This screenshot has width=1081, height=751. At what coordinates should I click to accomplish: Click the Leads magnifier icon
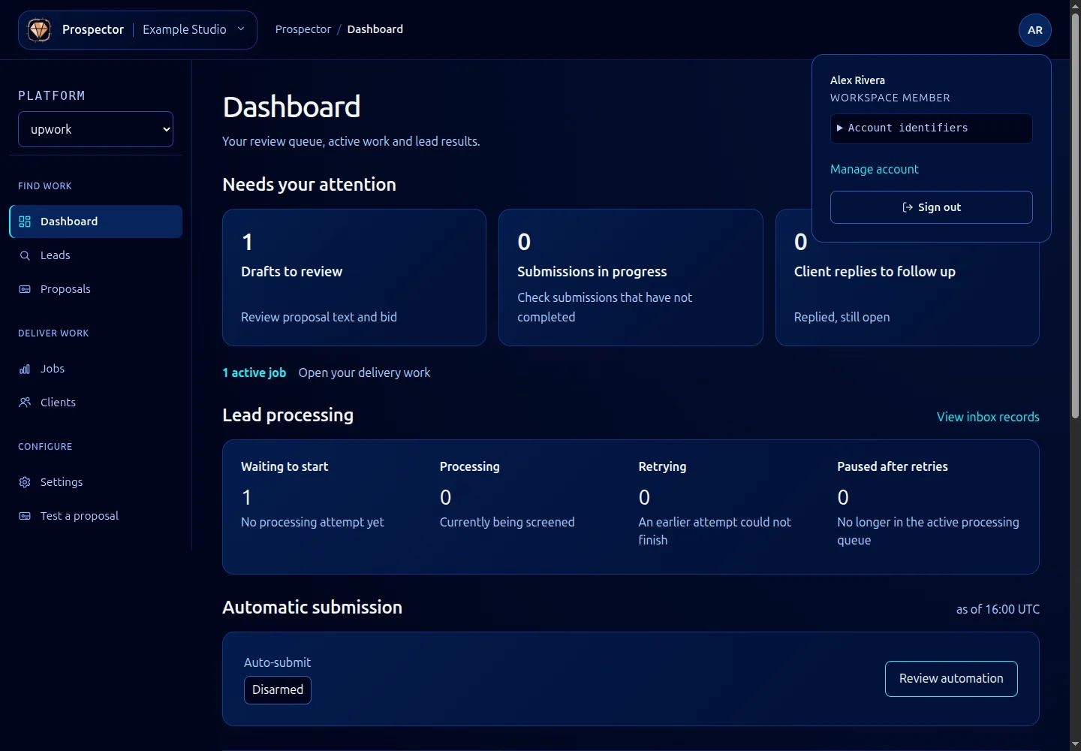25,255
